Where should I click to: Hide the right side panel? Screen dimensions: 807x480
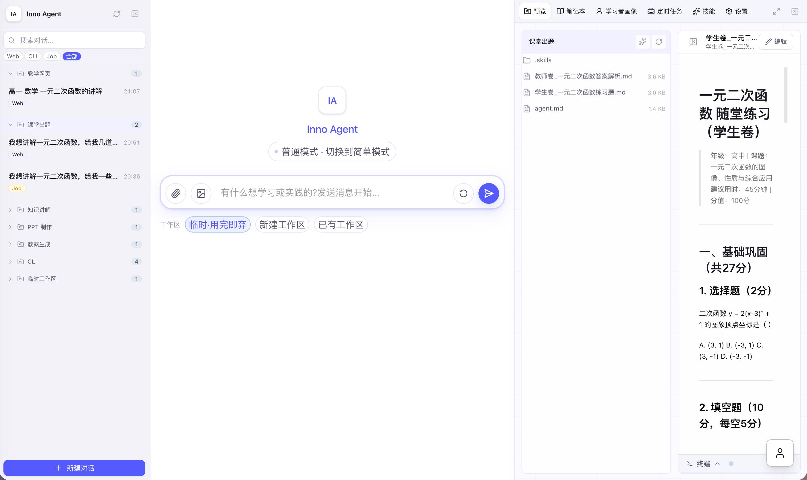(795, 11)
